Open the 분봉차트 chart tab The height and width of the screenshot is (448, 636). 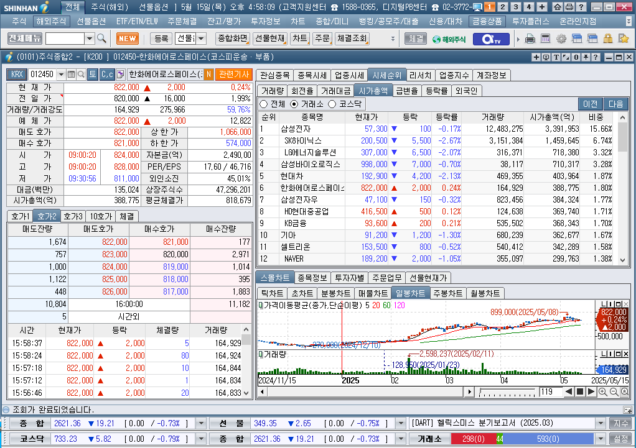tap(335, 293)
